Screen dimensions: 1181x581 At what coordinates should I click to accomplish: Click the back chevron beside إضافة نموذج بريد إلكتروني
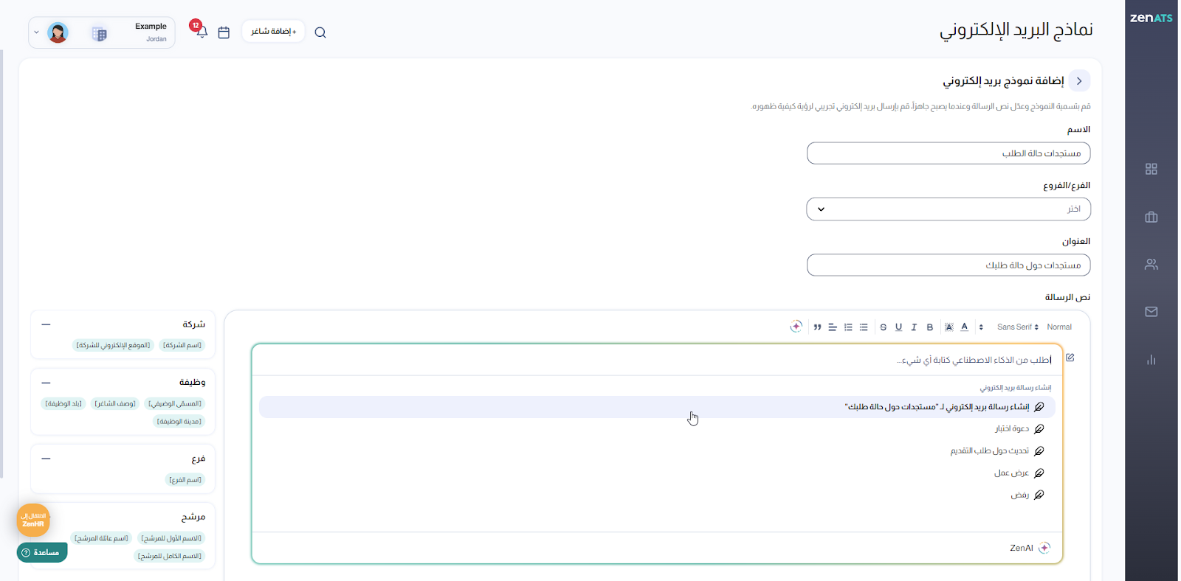coord(1079,81)
